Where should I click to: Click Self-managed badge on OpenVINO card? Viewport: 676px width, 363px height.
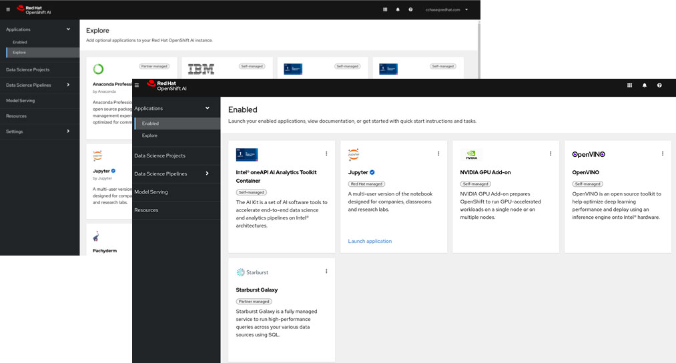pos(588,184)
